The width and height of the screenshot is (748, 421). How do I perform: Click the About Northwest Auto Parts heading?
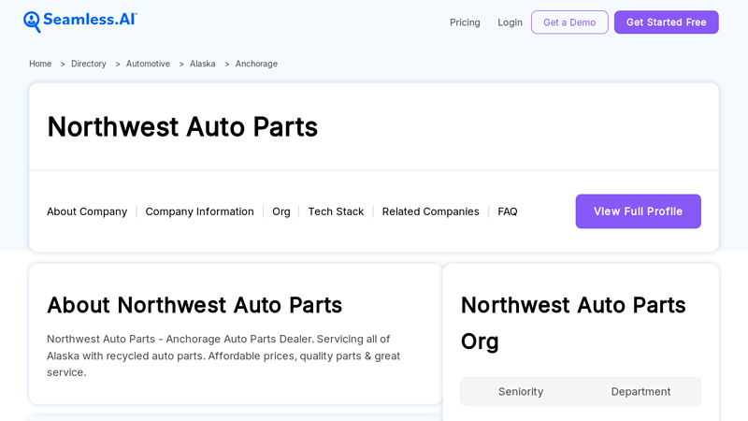(194, 305)
